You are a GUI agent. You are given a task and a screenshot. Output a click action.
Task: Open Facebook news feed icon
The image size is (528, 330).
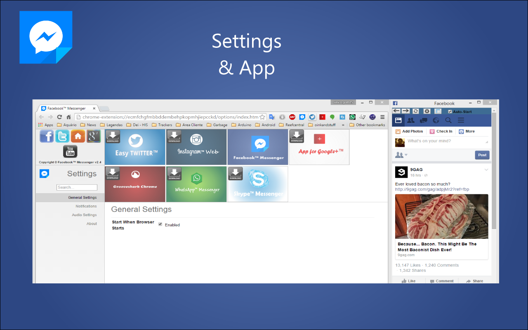click(398, 120)
